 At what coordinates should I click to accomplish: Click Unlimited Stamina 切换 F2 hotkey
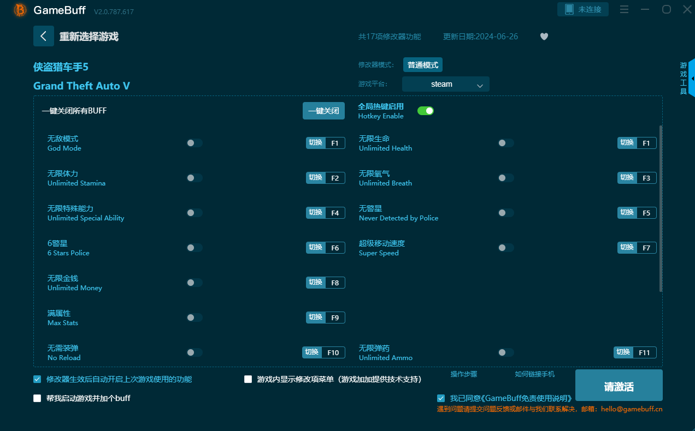pyautogui.click(x=326, y=178)
